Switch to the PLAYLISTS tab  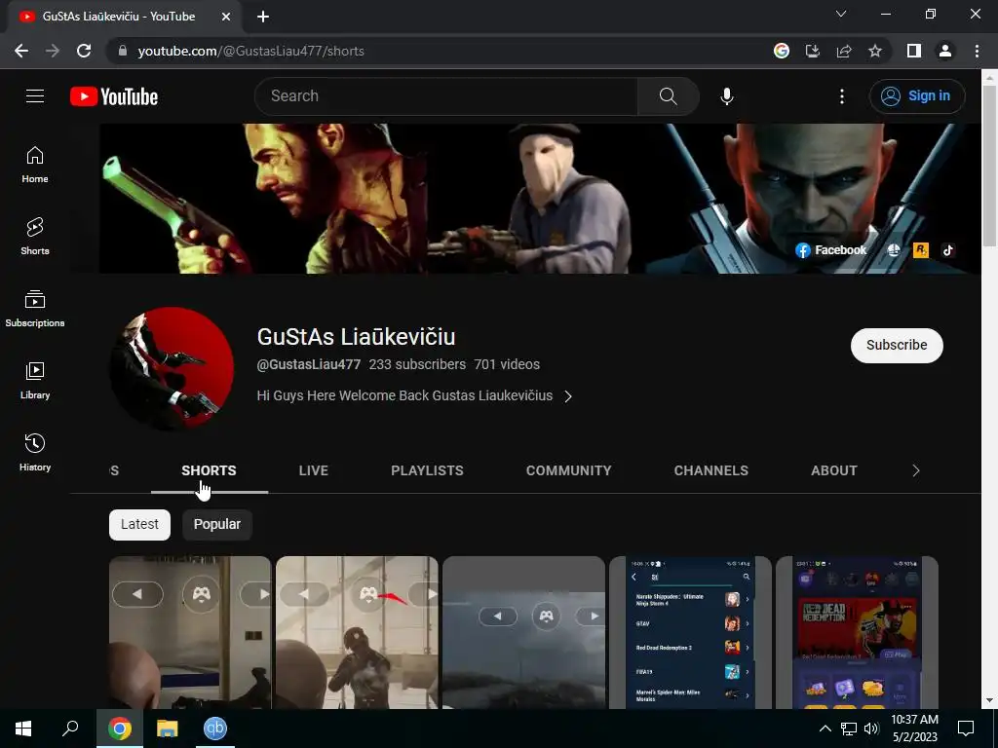[x=427, y=470]
